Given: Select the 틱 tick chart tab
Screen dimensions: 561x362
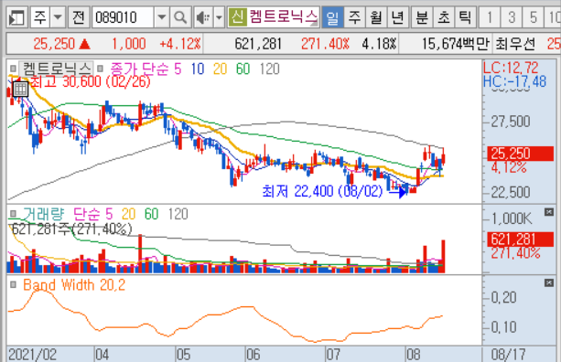Looking at the screenshot, I should (465, 17).
